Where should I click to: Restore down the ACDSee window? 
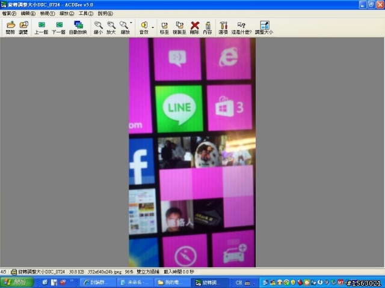coord(371,5)
